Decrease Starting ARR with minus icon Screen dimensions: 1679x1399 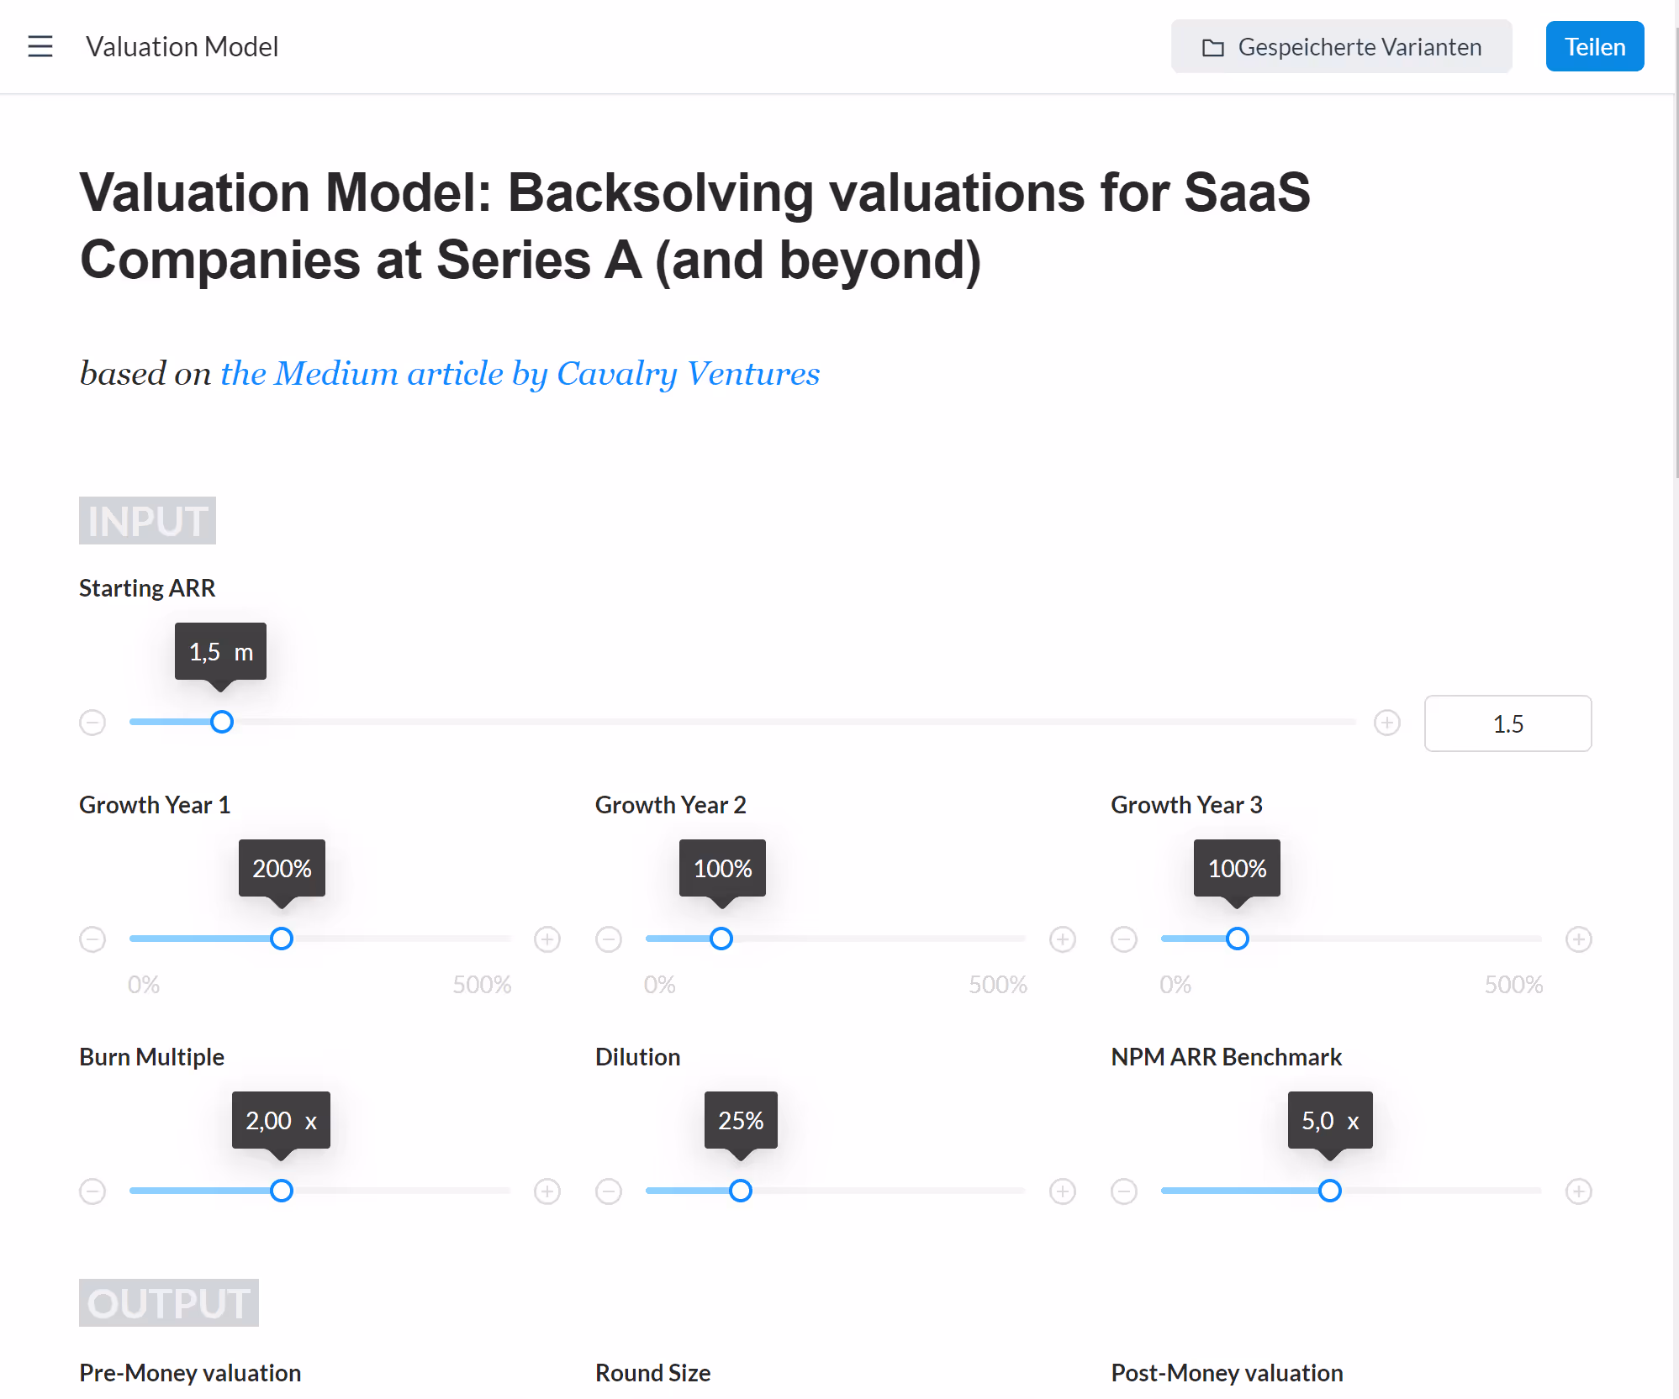[92, 723]
